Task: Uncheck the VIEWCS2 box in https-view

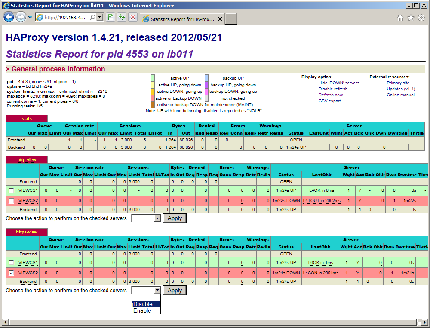Action: 11,273
